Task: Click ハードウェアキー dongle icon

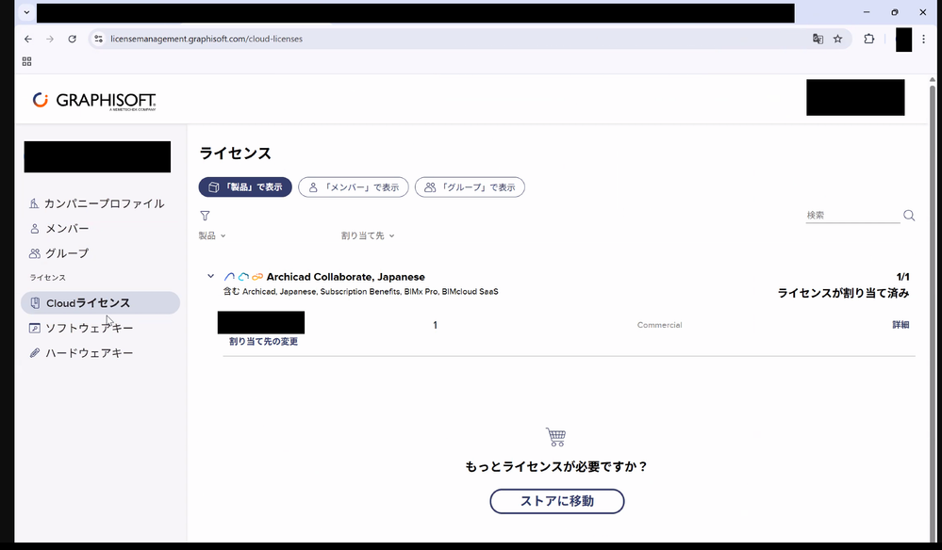Action: [35, 353]
